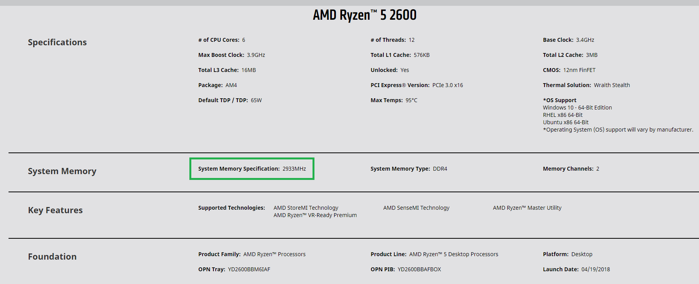
Task: Click AMD StoreMI Technology text
Action: click(x=306, y=208)
